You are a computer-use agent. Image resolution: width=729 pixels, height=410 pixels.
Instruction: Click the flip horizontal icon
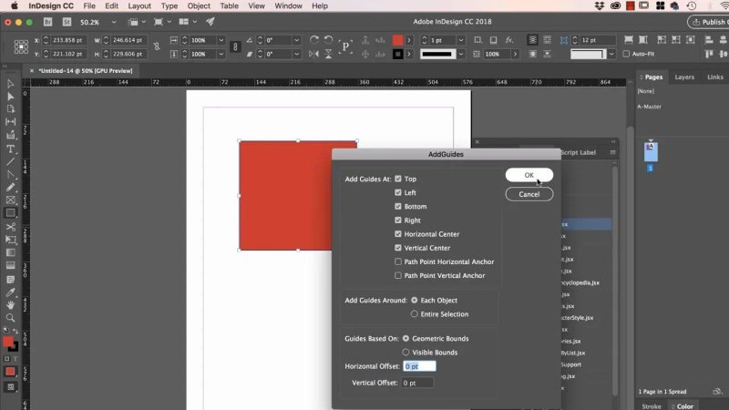coord(314,54)
